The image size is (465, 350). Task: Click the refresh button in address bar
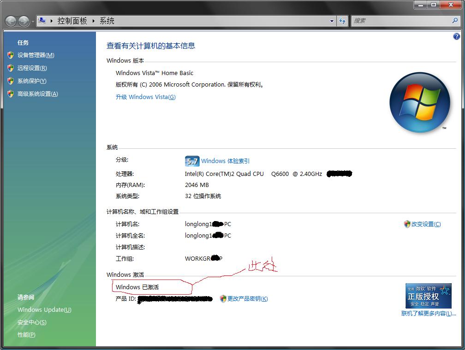(x=342, y=21)
